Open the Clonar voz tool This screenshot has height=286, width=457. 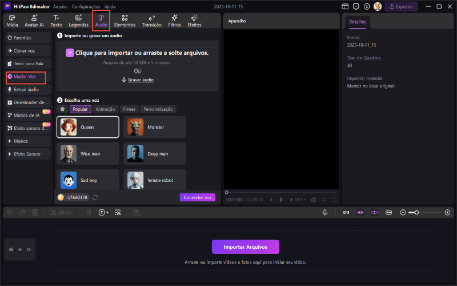coord(28,50)
